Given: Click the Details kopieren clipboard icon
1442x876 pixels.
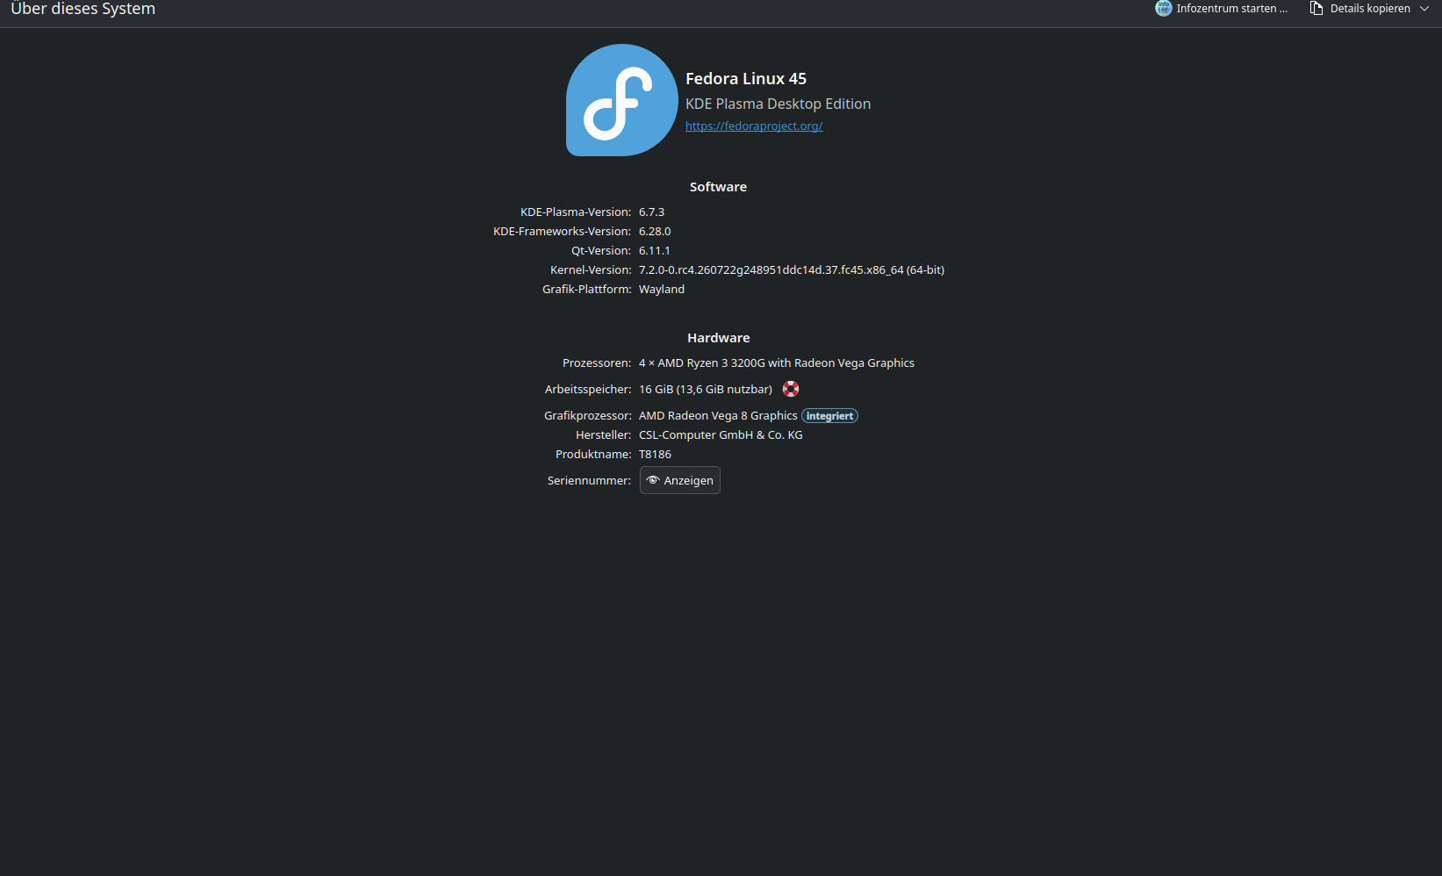Looking at the screenshot, I should pyautogui.click(x=1316, y=9).
